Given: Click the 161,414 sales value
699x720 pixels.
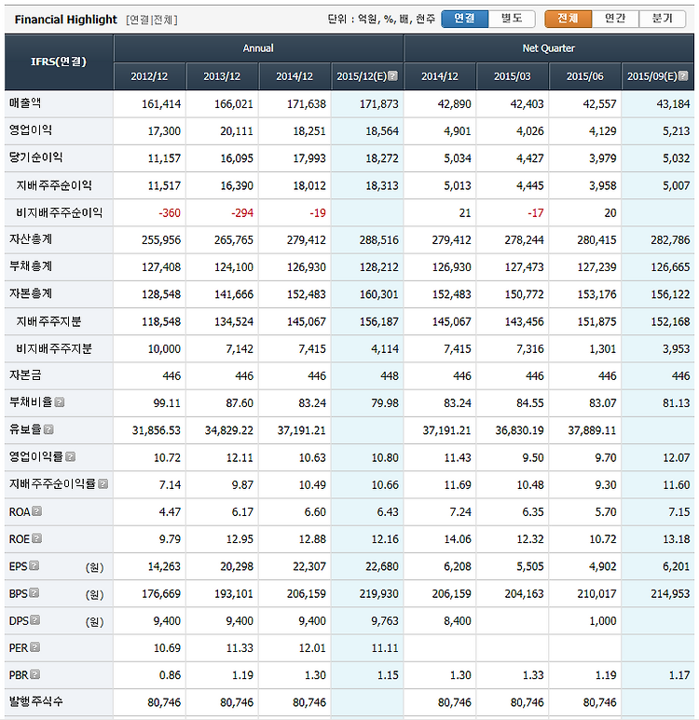Looking at the screenshot, I should pyautogui.click(x=161, y=104).
